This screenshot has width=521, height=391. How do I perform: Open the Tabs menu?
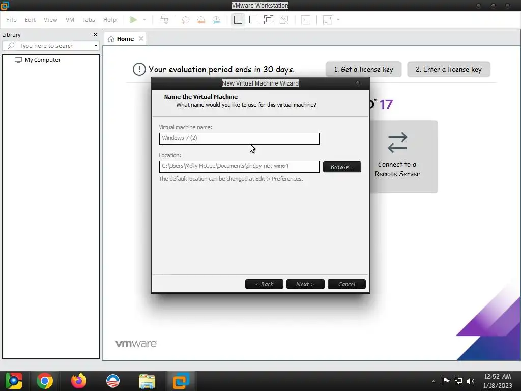(x=89, y=20)
